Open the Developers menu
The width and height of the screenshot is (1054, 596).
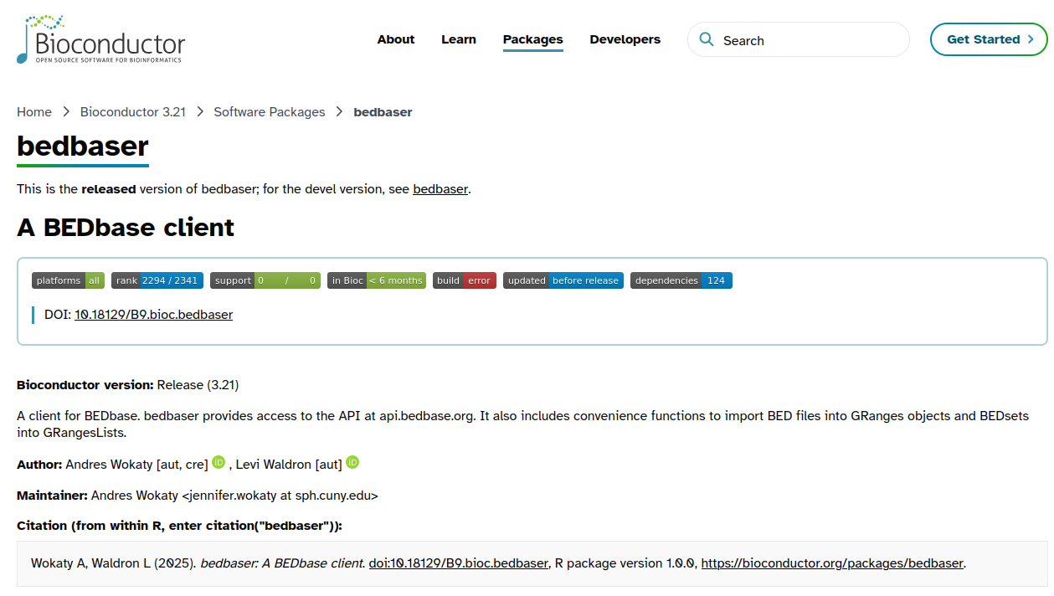(x=625, y=39)
